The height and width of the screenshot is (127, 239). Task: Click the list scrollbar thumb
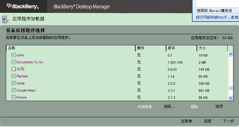(x=230, y=88)
